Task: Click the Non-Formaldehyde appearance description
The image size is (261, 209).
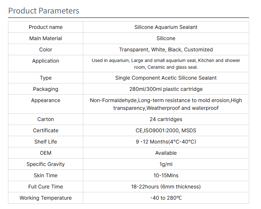Action: point(166,104)
